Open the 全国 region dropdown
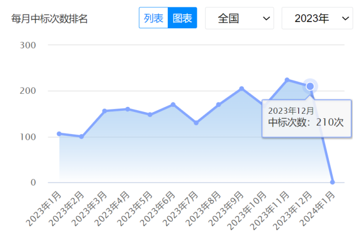The image size is (356, 233). (x=239, y=19)
